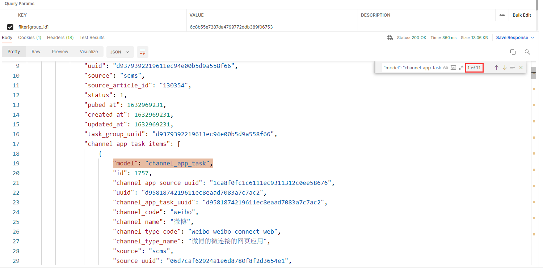This screenshot has width=543, height=269.
Task: Select the Raw view button
Action: tap(36, 52)
